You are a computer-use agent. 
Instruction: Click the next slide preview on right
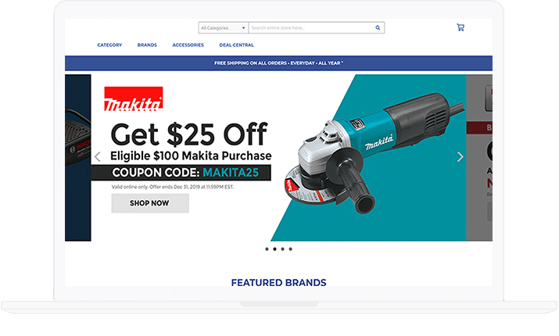(x=479, y=158)
